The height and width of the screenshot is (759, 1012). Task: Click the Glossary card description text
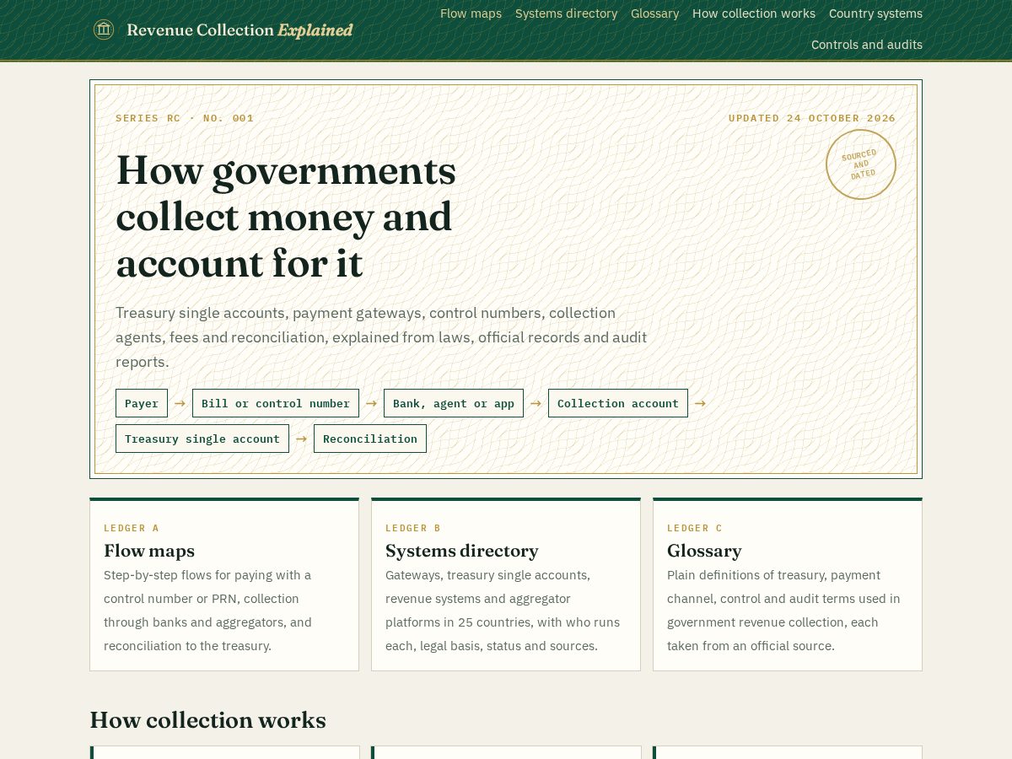783,611
